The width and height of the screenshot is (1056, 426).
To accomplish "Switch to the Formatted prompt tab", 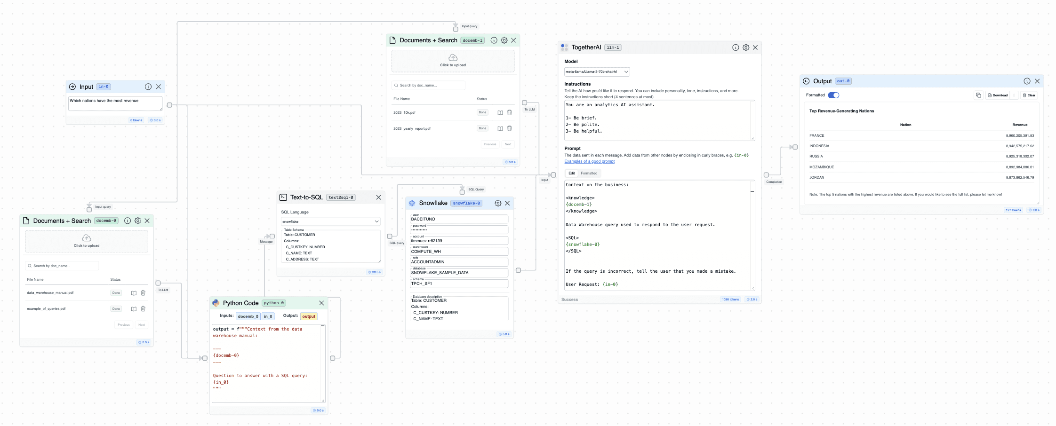I will 589,174.
